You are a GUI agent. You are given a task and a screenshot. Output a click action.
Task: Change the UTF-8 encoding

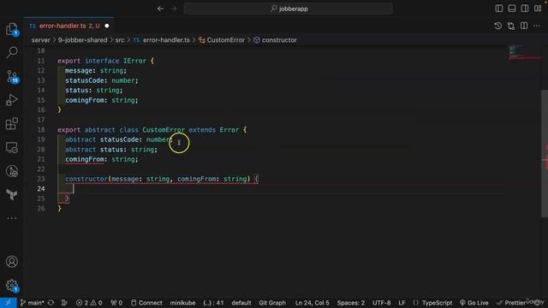(381, 303)
